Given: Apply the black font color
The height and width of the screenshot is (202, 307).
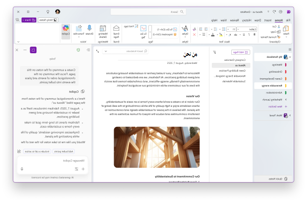Looking at the screenshot, I should pos(213,35).
